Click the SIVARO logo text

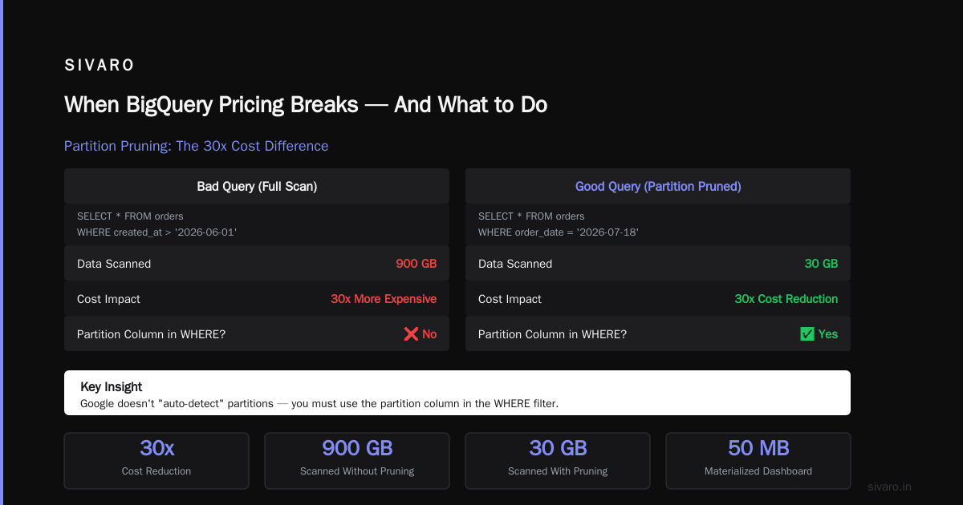tap(100, 66)
